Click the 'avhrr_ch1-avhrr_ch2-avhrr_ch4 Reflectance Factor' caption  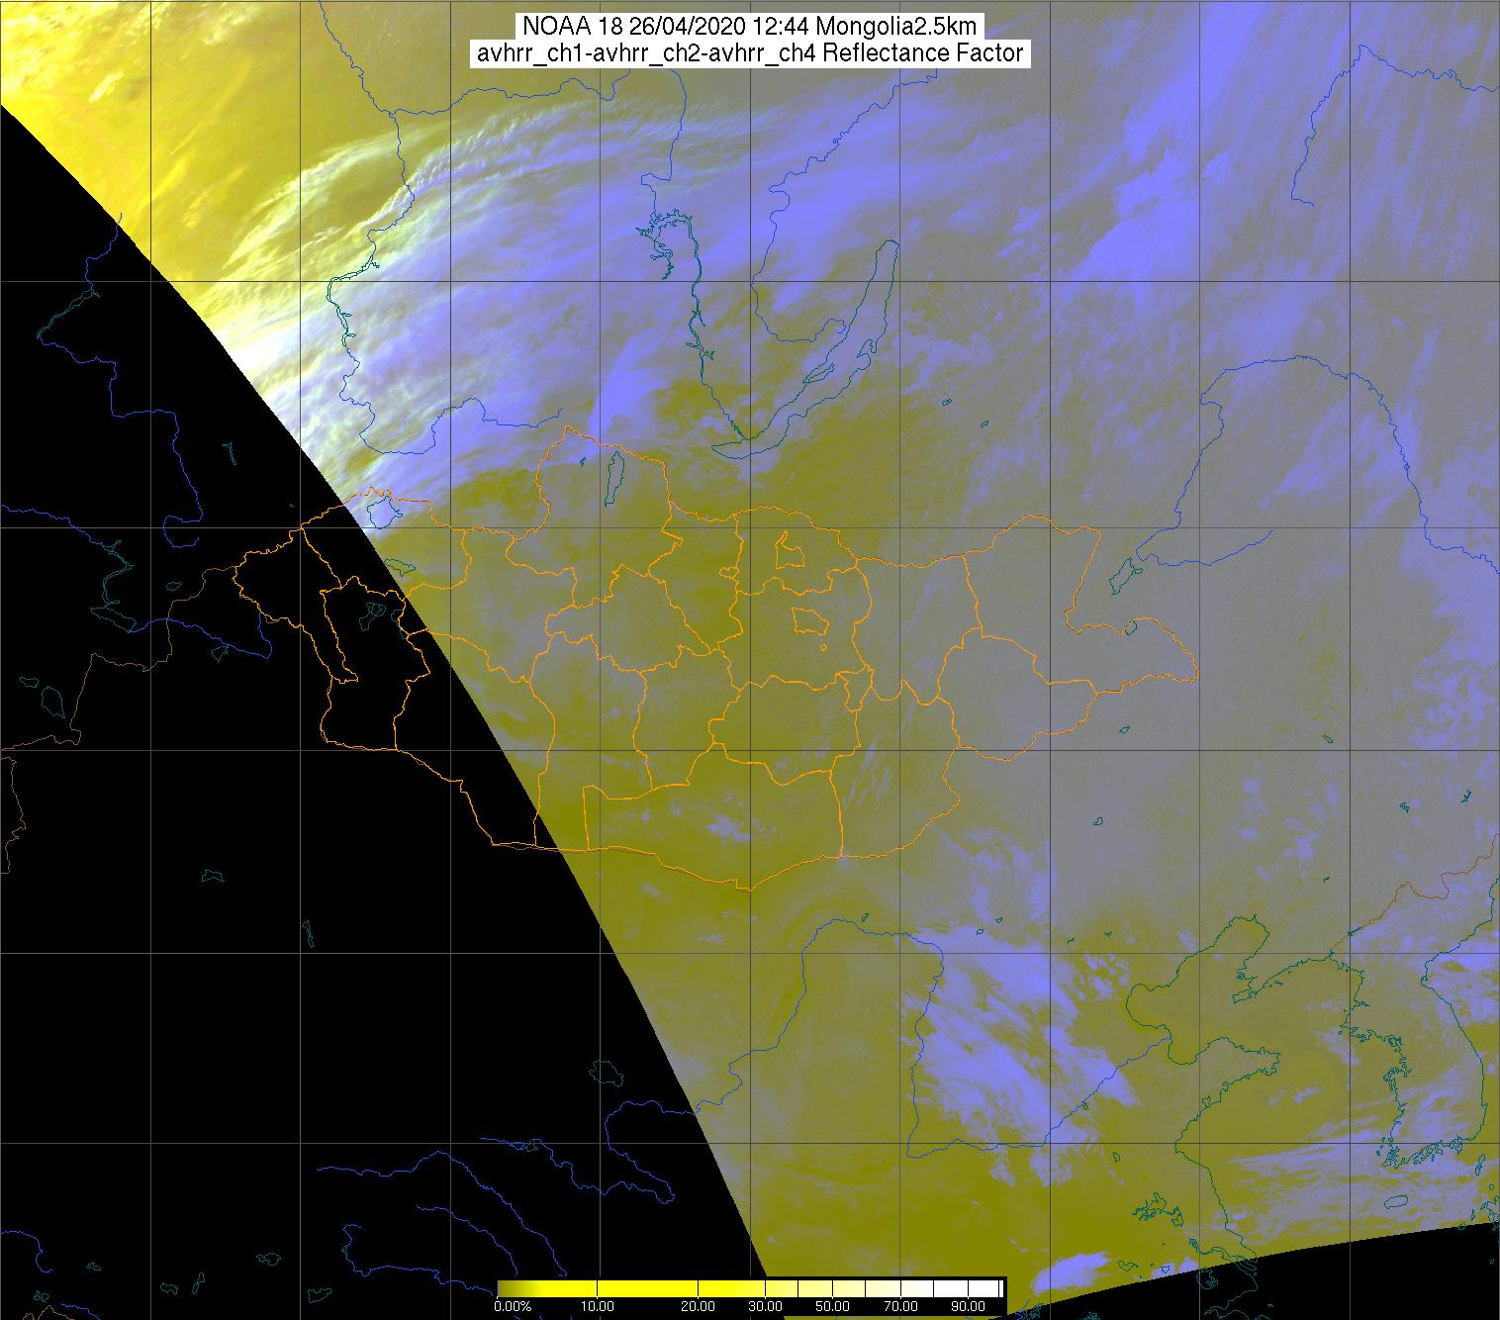click(x=750, y=53)
